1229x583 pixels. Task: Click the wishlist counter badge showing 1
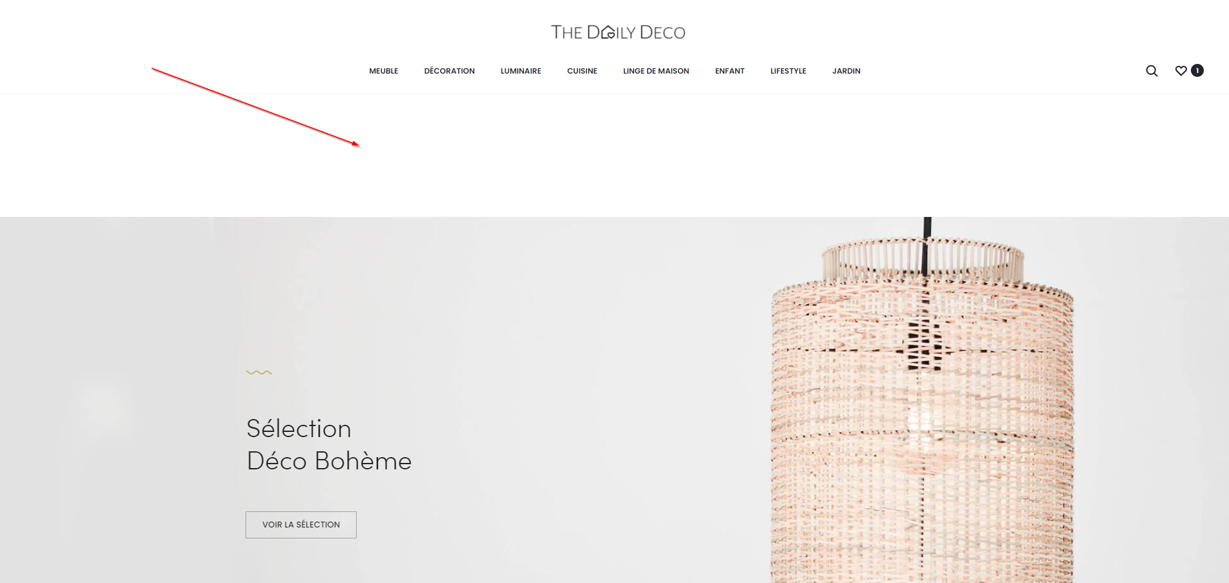(x=1197, y=70)
